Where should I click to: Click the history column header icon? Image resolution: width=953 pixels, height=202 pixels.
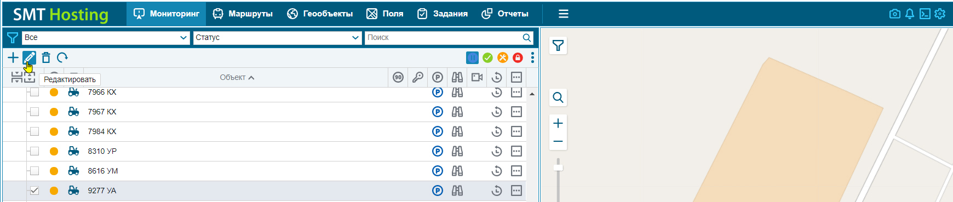497,77
